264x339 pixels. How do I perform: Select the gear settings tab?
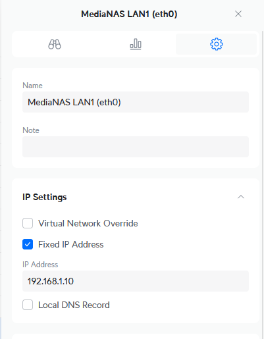tap(217, 44)
